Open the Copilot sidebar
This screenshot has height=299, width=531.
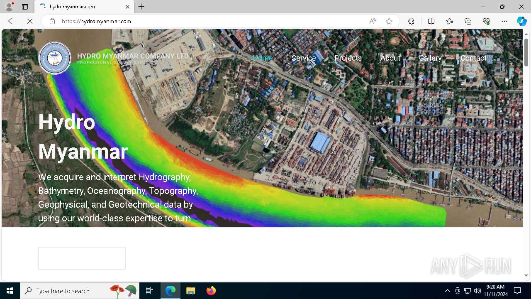[x=521, y=21]
